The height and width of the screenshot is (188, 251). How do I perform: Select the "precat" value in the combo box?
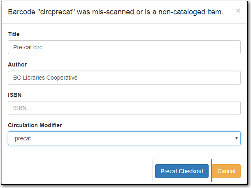tap(23, 138)
